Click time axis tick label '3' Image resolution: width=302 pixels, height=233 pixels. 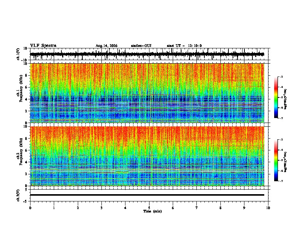[101, 208]
